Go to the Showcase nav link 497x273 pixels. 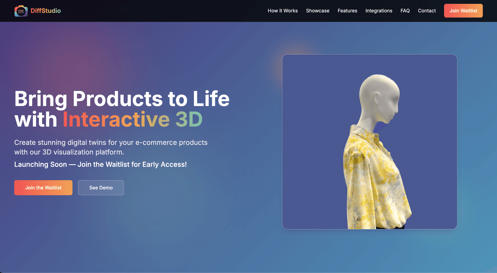coord(318,11)
